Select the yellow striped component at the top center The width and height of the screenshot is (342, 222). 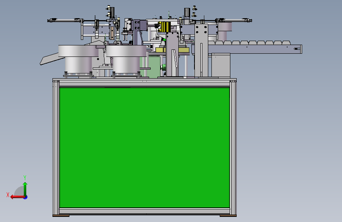pyautogui.click(x=165, y=27)
